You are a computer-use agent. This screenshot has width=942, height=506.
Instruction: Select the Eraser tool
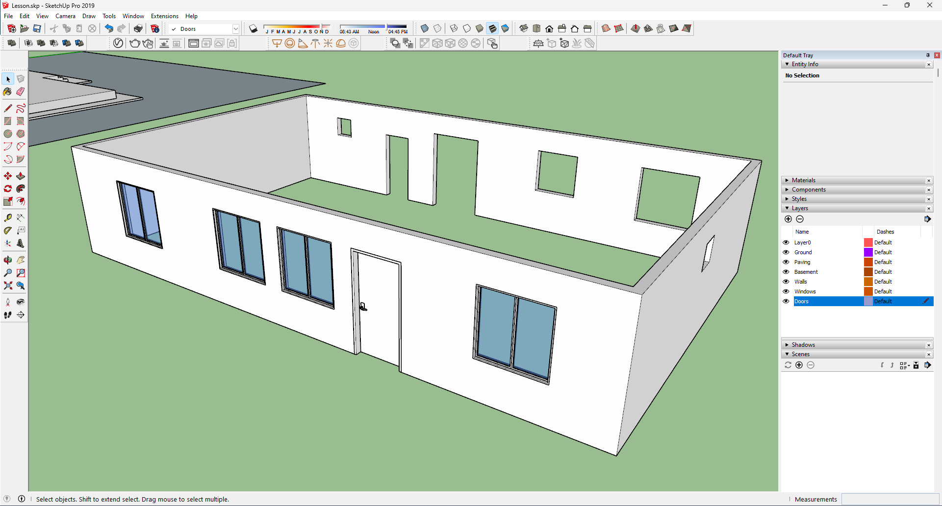coord(21,92)
